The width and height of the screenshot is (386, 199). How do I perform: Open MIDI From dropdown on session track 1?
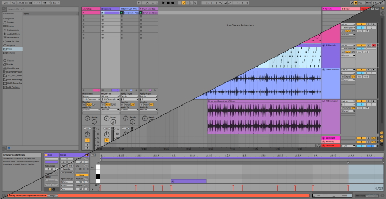click(x=91, y=96)
